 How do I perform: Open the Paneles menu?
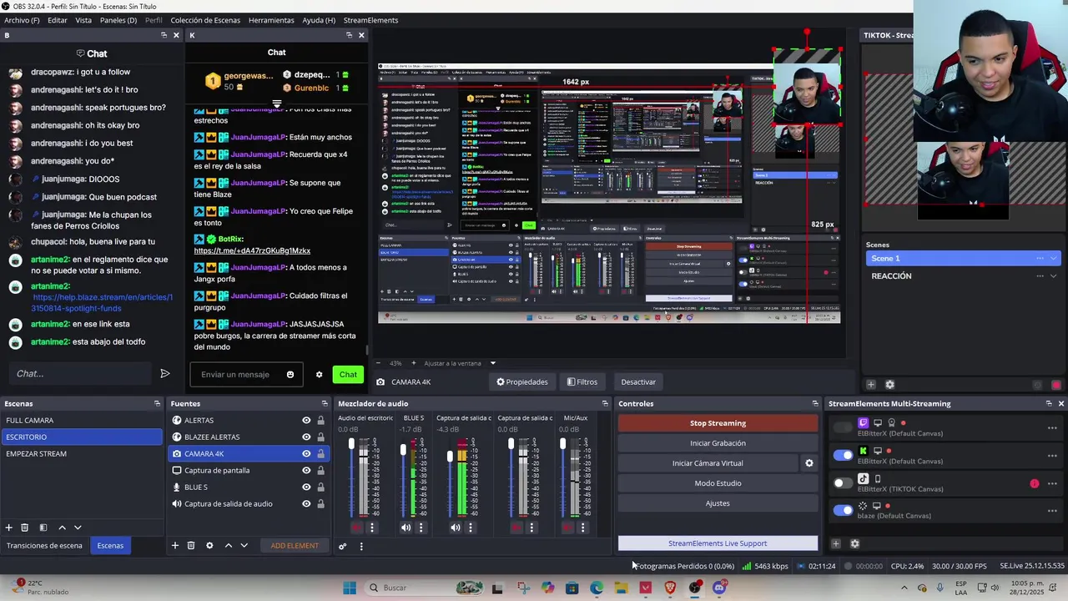coord(118,20)
